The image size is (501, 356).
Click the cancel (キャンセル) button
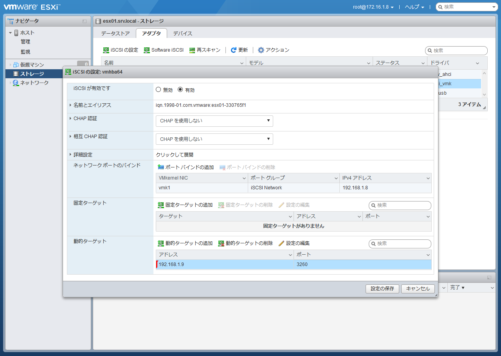[418, 289]
